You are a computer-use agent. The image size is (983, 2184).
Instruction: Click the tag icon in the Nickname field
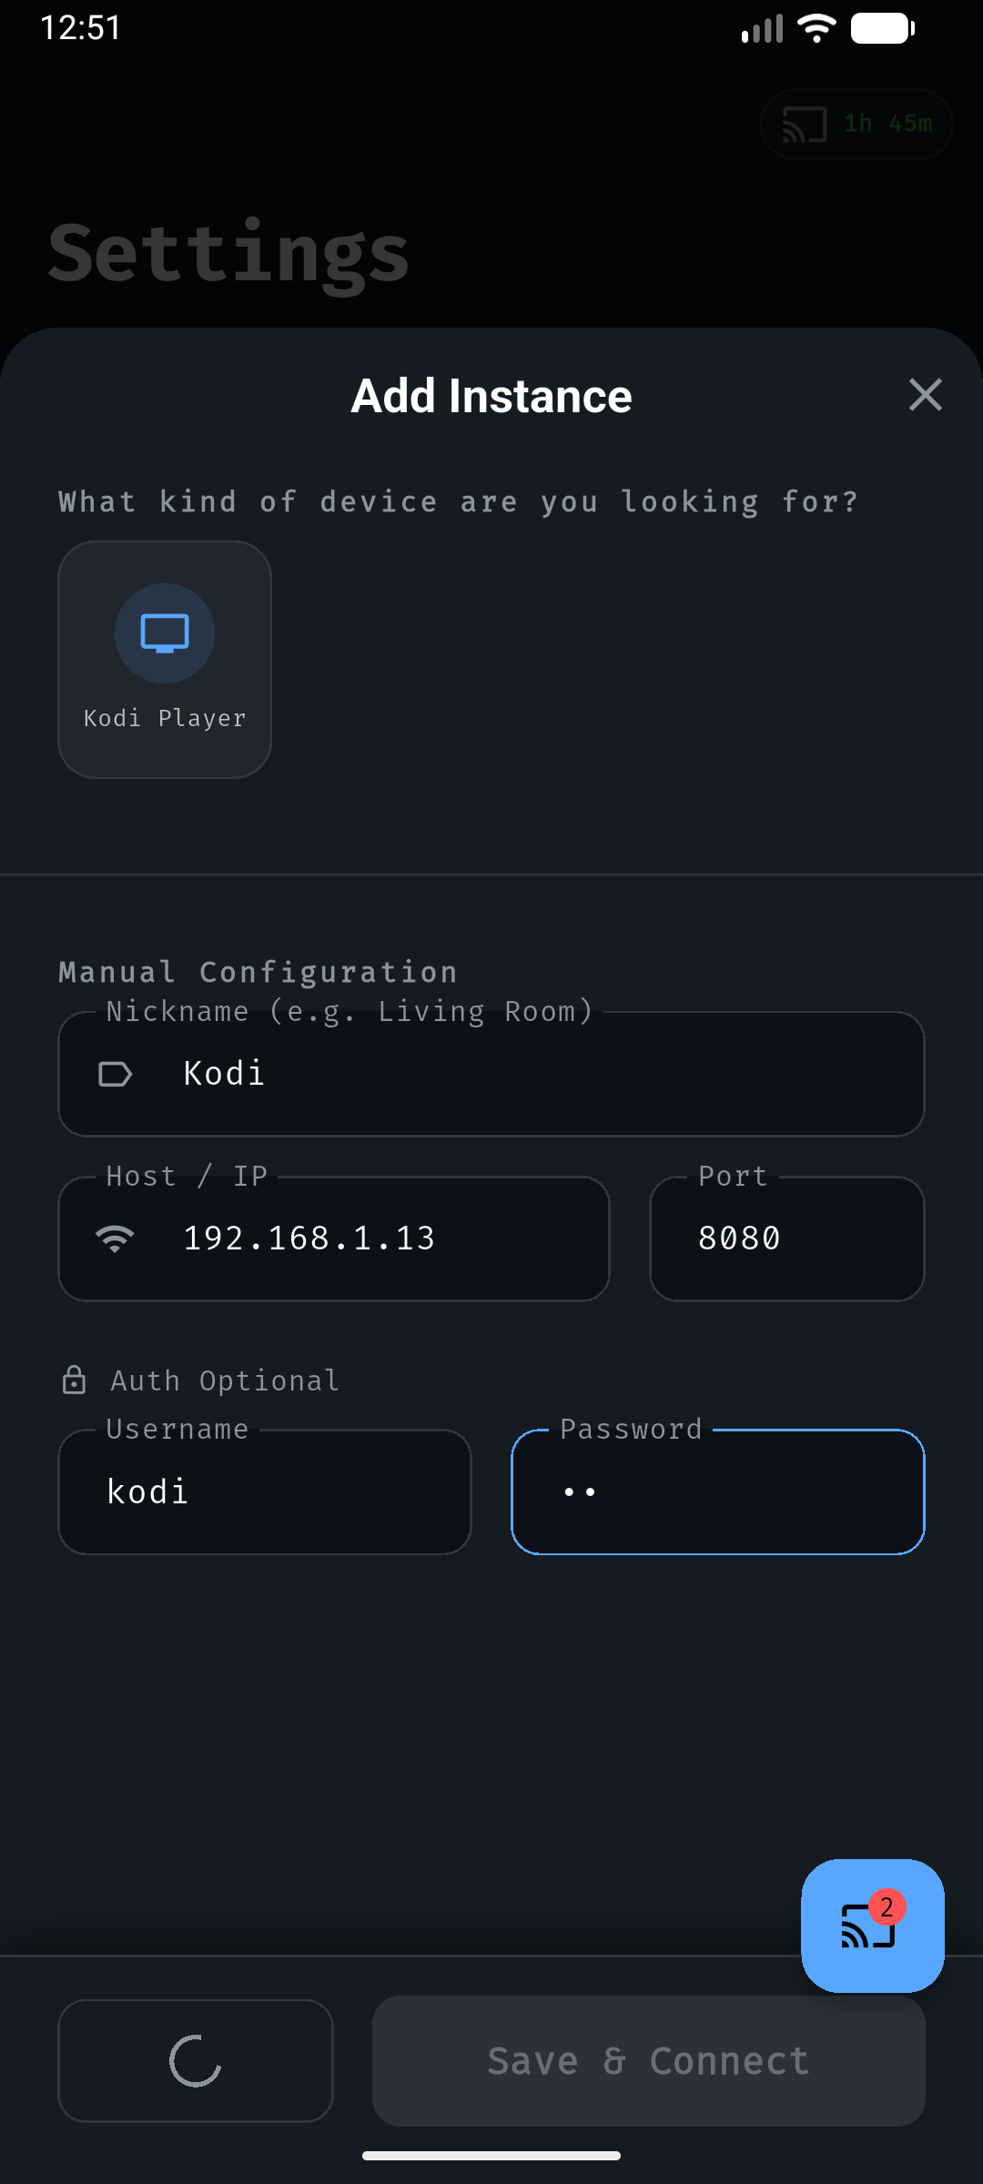pos(115,1074)
